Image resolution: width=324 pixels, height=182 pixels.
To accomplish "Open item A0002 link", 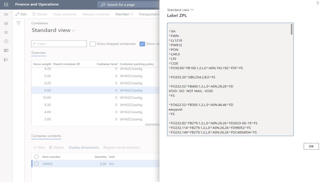I will coord(48,164).
